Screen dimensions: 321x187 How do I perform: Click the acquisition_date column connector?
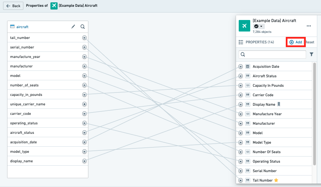[84, 142]
